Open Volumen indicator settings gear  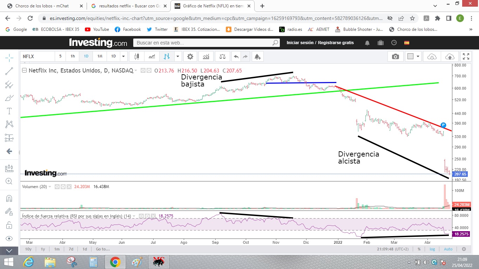(x=63, y=187)
